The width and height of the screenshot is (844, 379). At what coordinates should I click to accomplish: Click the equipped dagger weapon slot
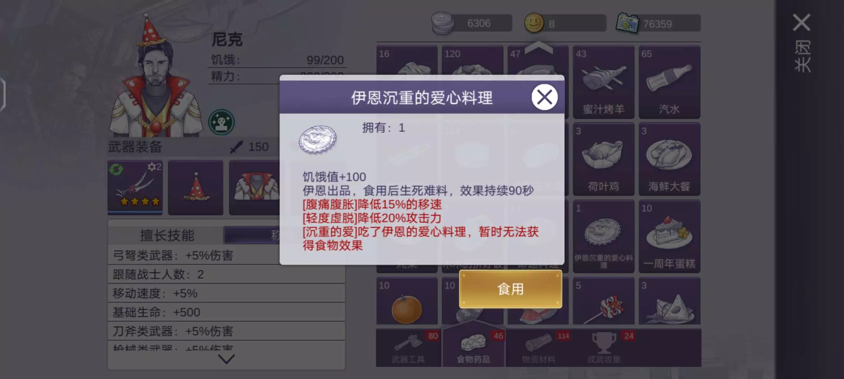tap(135, 187)
